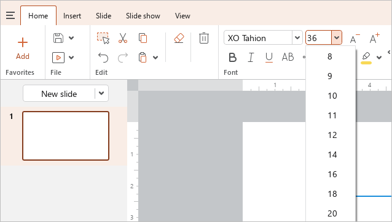This screenshot has width=392, height=222.
Task: Collapse the font size dropdown arrow
Action: click(x=337, y=37)
